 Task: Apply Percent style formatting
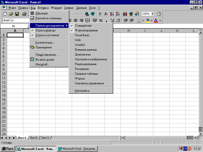coord(101,21)
